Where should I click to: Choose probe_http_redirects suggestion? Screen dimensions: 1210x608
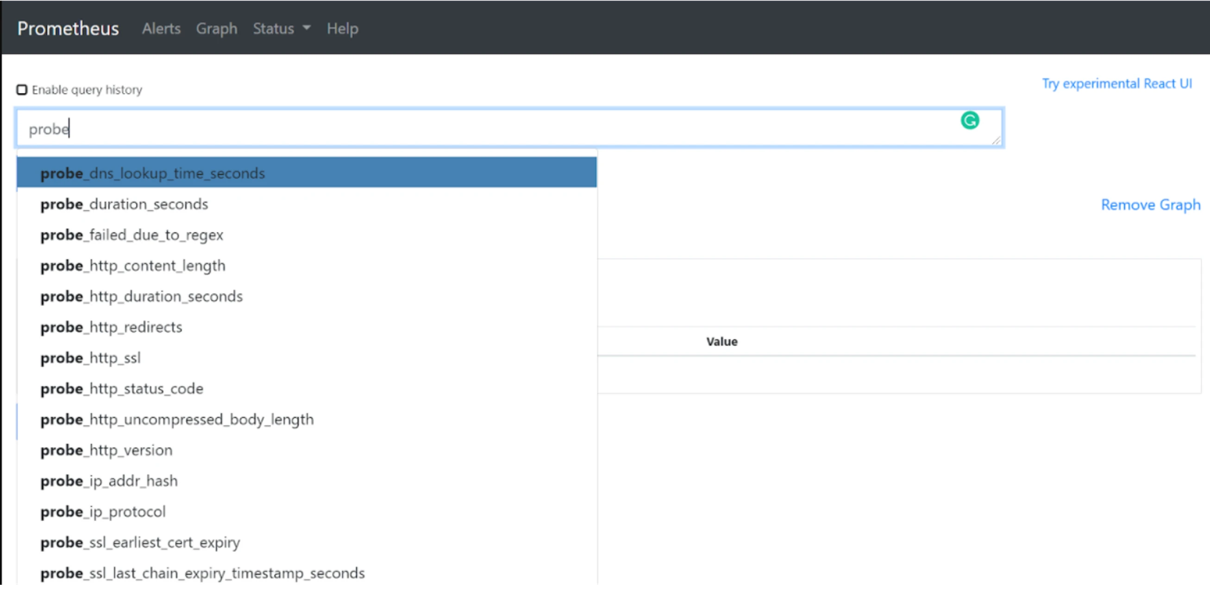[x=307, y=326]
